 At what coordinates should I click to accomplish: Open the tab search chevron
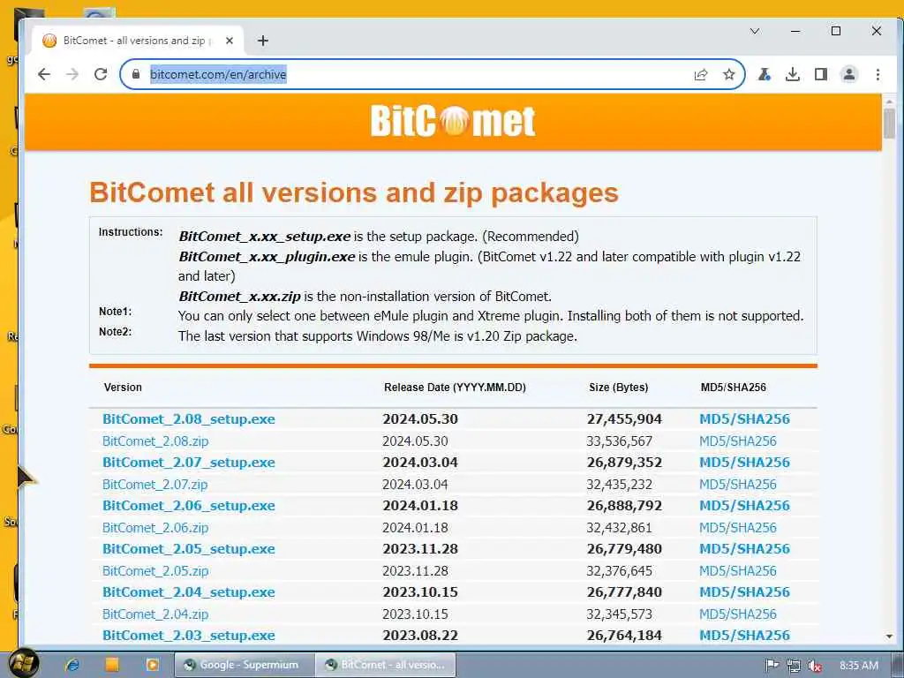755,31
